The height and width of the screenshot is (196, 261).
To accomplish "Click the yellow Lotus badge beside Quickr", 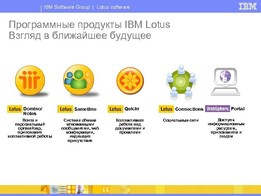I will coord(115,109).
